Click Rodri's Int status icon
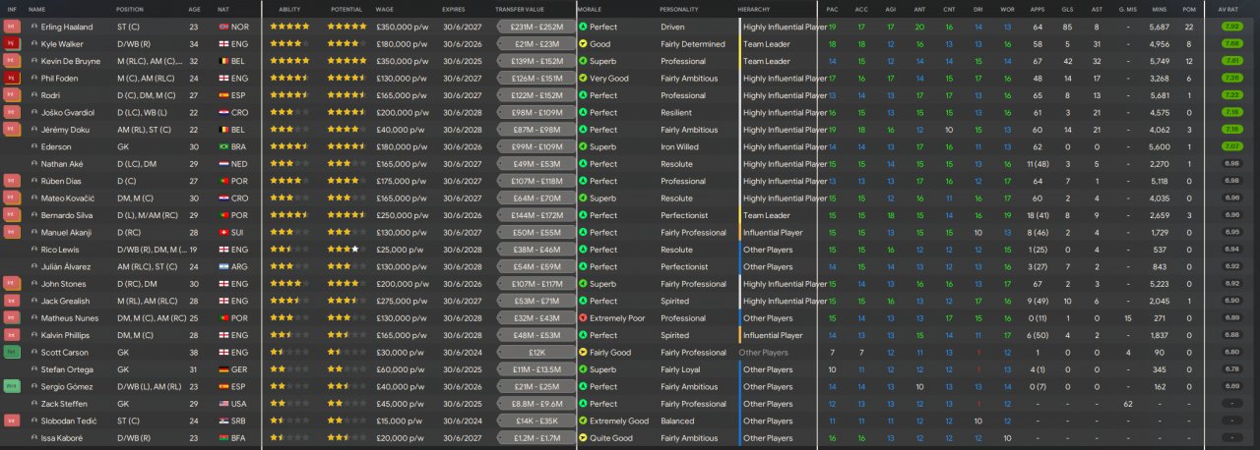This screenshot has width=1260, height=450. click(x=12, y=95)
